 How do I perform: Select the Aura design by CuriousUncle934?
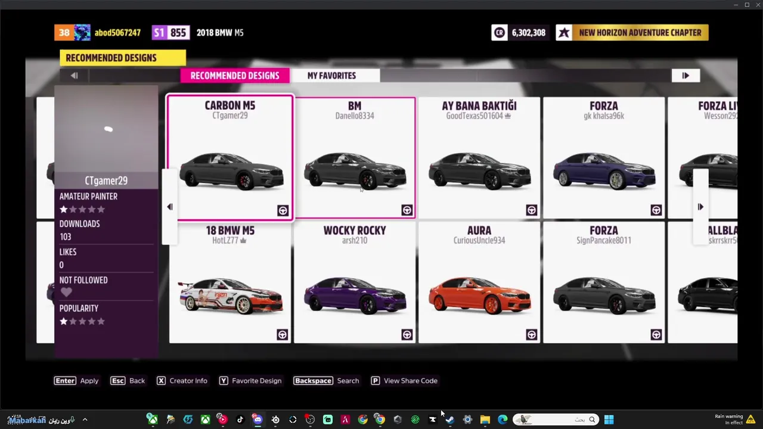[x=479, y=282]
